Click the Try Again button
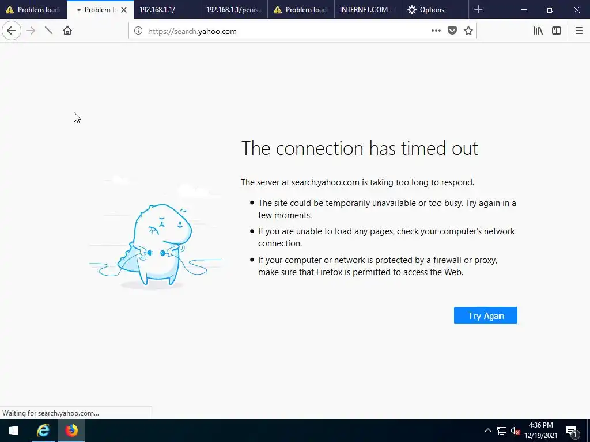 485,315
